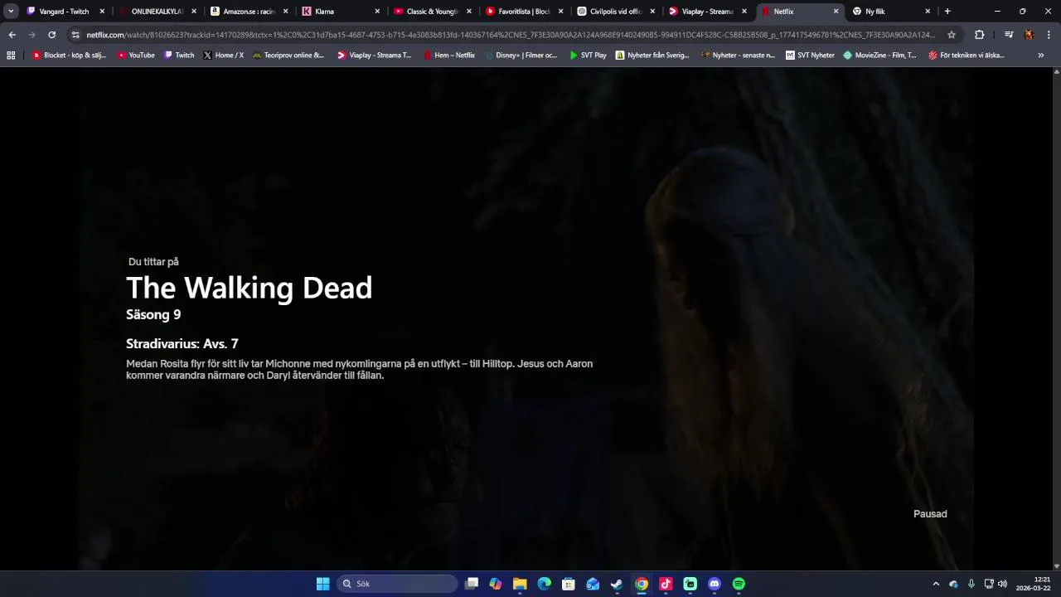Screen dimensions: 1061x597
Task: Open the För tekniken vi älskar bookmark
Action: pos(967,56)
